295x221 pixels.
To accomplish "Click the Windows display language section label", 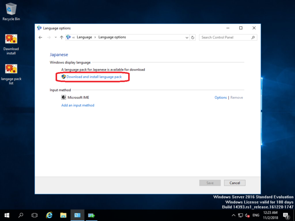I will click(70, 62).
